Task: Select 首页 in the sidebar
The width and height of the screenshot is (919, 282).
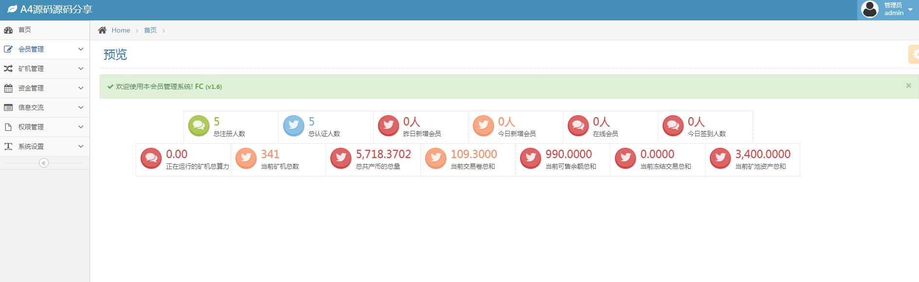Action: (25, 30)
